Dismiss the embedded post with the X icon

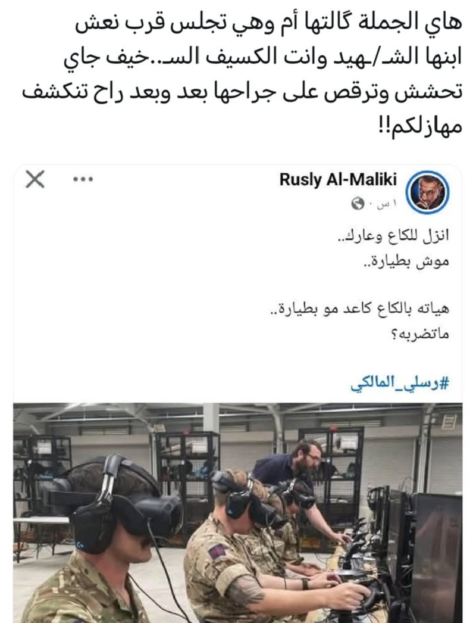click(35, 179)
